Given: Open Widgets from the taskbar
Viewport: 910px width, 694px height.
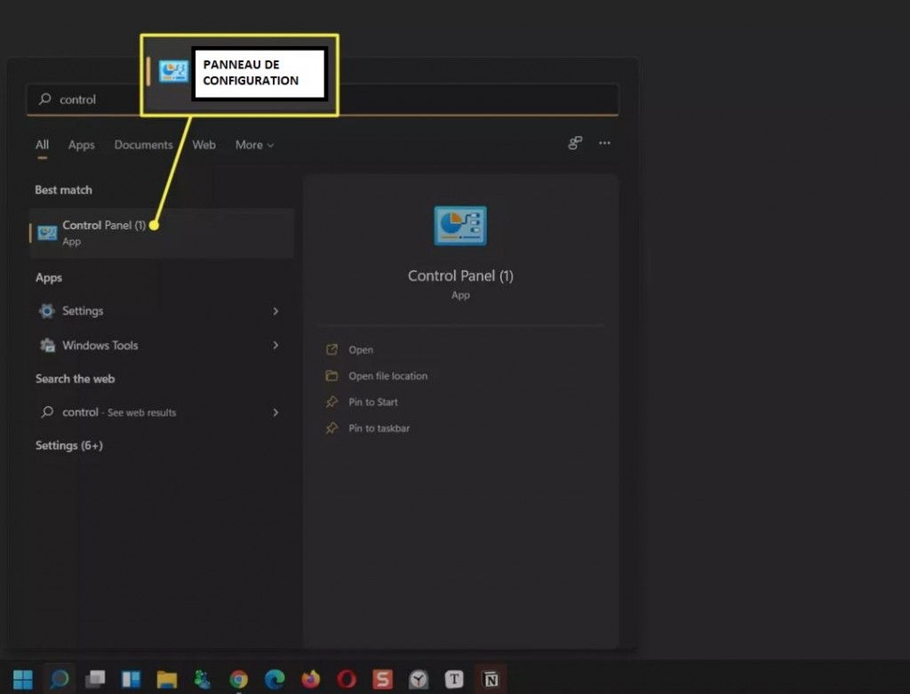Looking at the screenshot, I should (x=131, y=679).
